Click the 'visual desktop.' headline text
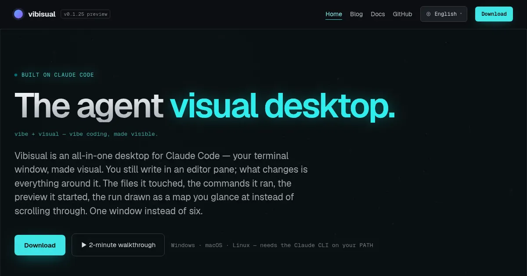This screenshot has height=276, width=527. pos(283,106)
